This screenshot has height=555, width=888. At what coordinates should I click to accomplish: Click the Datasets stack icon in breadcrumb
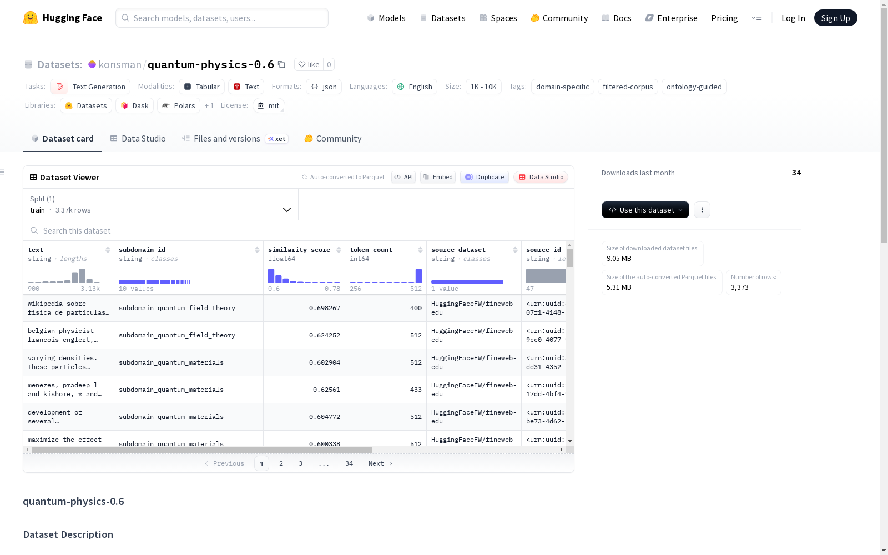click(x=28, y=64)
